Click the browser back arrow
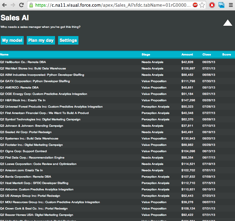 click(x=5, y=5)
